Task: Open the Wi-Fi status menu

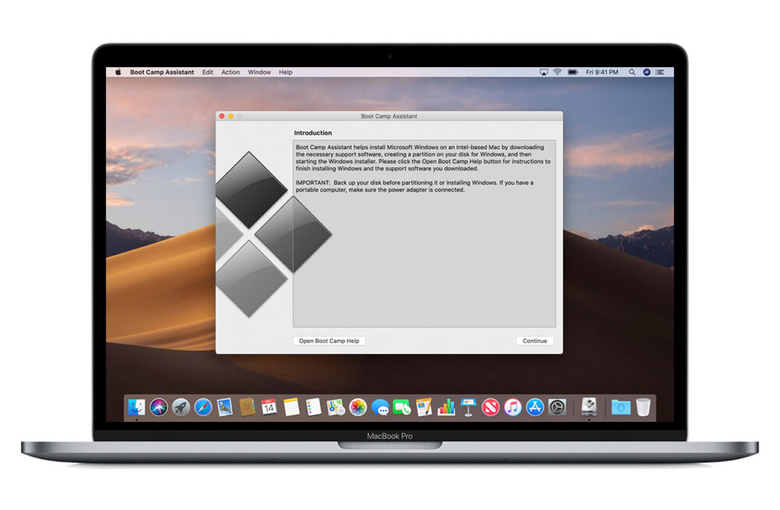Action: coord(557,73)
